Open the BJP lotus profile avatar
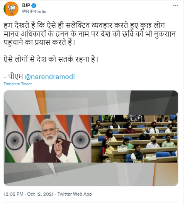 tap(11, 8)
